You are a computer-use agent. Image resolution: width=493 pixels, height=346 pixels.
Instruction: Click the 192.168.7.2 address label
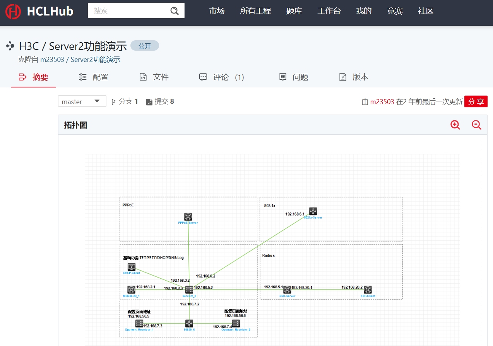tap(190, 304)
